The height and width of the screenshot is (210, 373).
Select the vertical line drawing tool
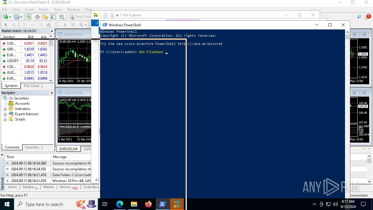pyautogui.click(x=24, y=25)
